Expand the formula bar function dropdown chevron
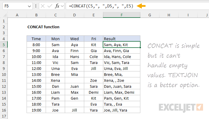The image size is (209, 119). point(62,6)
